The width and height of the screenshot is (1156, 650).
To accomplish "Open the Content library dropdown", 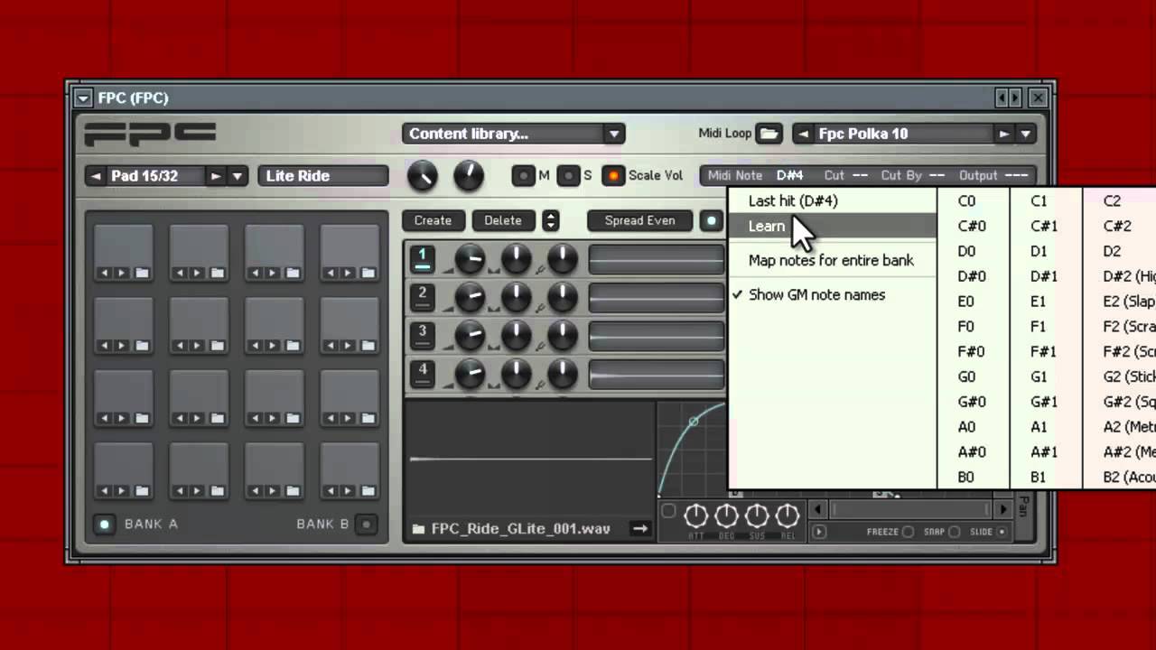I will click(x=513, y=134).
